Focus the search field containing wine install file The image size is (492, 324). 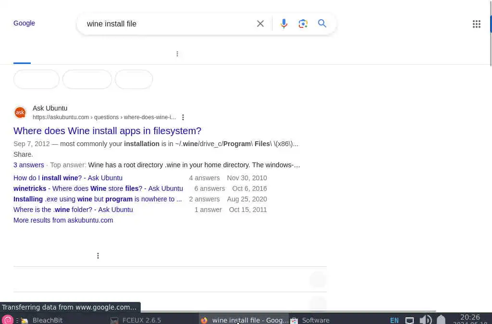(x=170, y=24)
